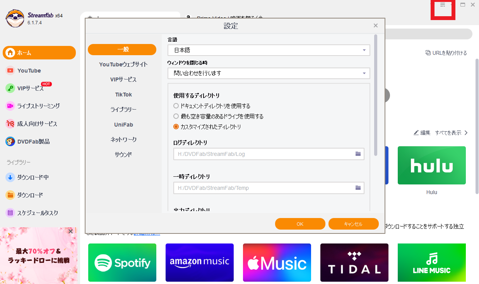The image size is (479, 284).
Task: Open VIP services key icon
Action: point(10,88)
